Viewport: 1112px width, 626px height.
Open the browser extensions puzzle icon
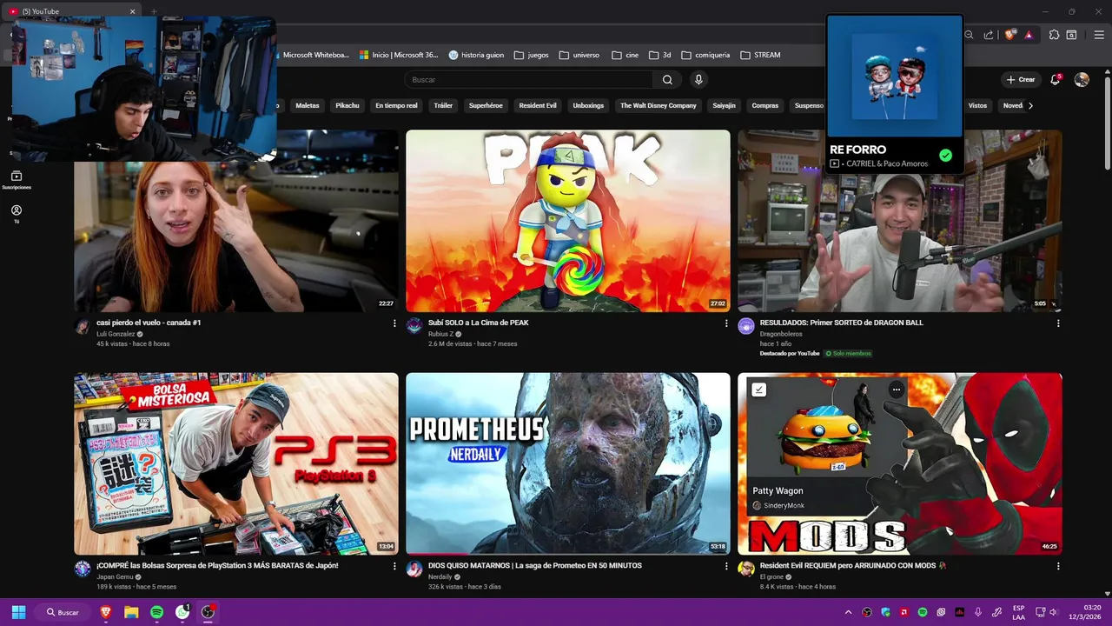[x=1054, y=35]
